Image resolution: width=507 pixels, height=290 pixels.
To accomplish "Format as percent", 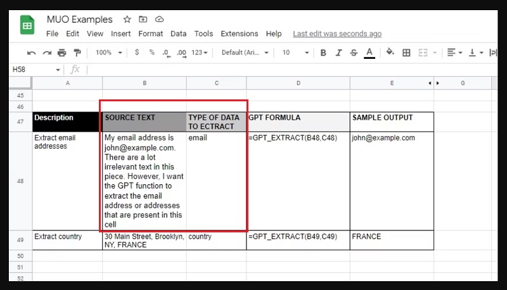I will tap(151, 53).
